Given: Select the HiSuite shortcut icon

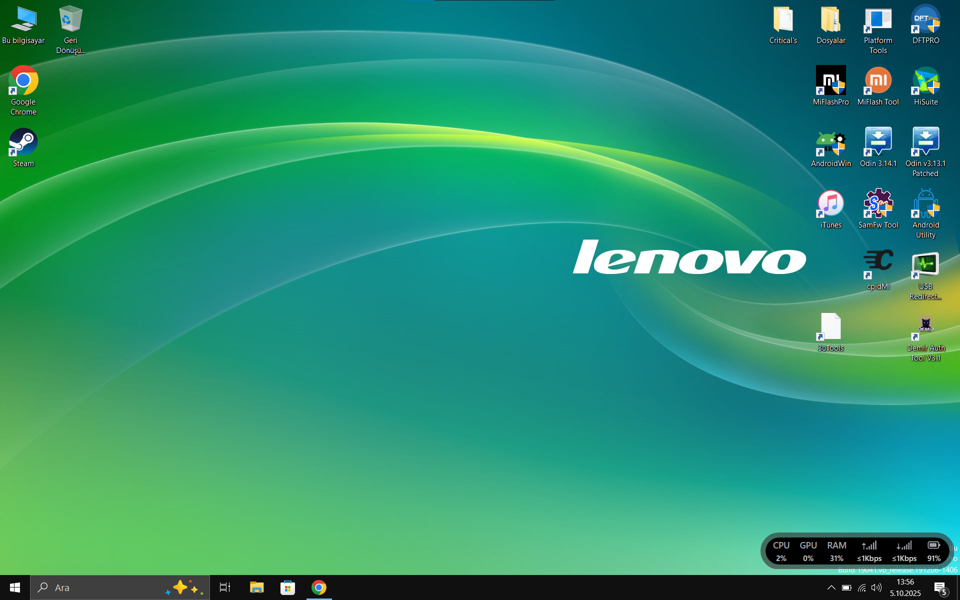Looking at the screenshot, I should (x=925, y=86).
